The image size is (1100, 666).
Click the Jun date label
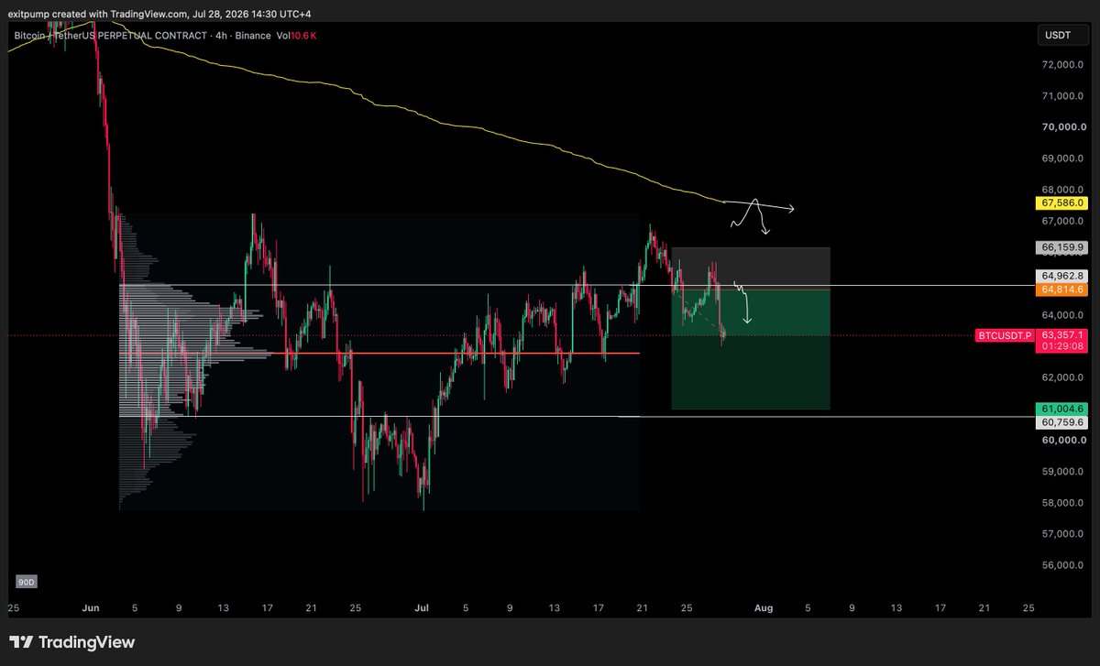point(91,607)
